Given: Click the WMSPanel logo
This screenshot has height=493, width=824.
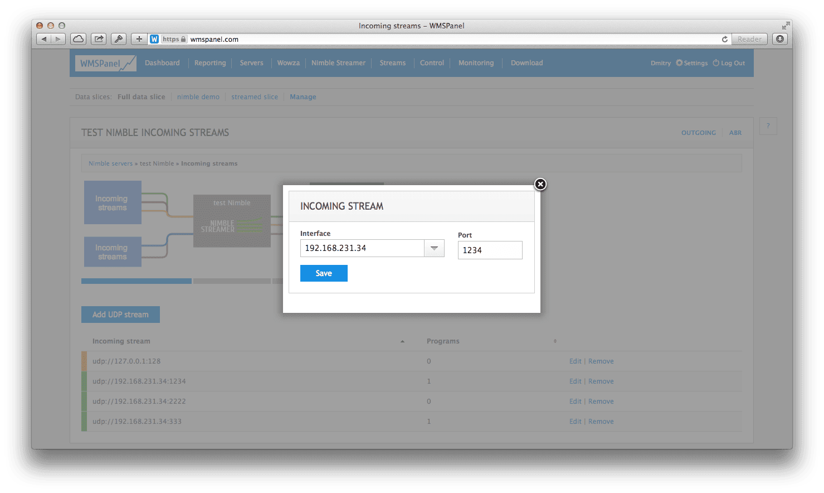Looking at the screenshot, I should [x=106, y=63].
